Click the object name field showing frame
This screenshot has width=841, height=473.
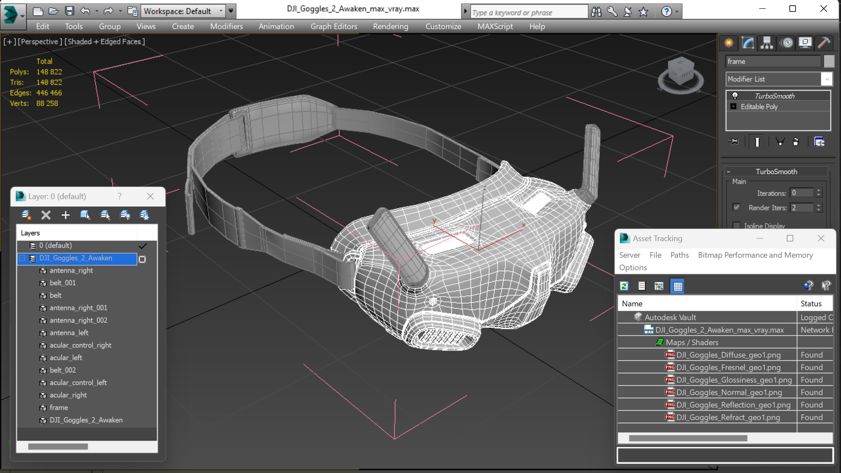point(774,61)
